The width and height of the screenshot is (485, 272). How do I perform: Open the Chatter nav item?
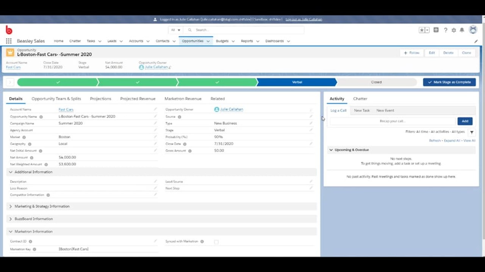(75, 41)
